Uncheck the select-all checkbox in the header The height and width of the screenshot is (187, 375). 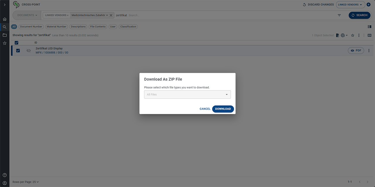16,42
